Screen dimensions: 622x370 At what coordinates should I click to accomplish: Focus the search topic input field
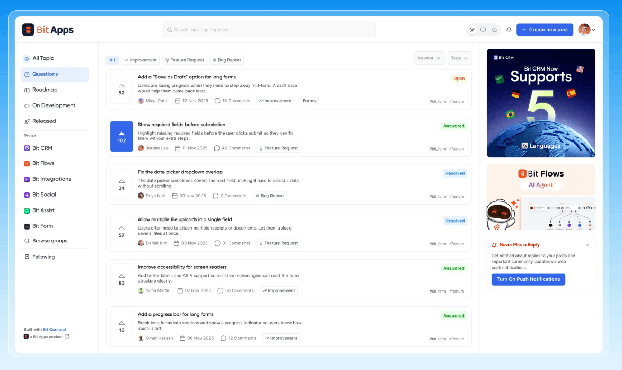point(270,30)
